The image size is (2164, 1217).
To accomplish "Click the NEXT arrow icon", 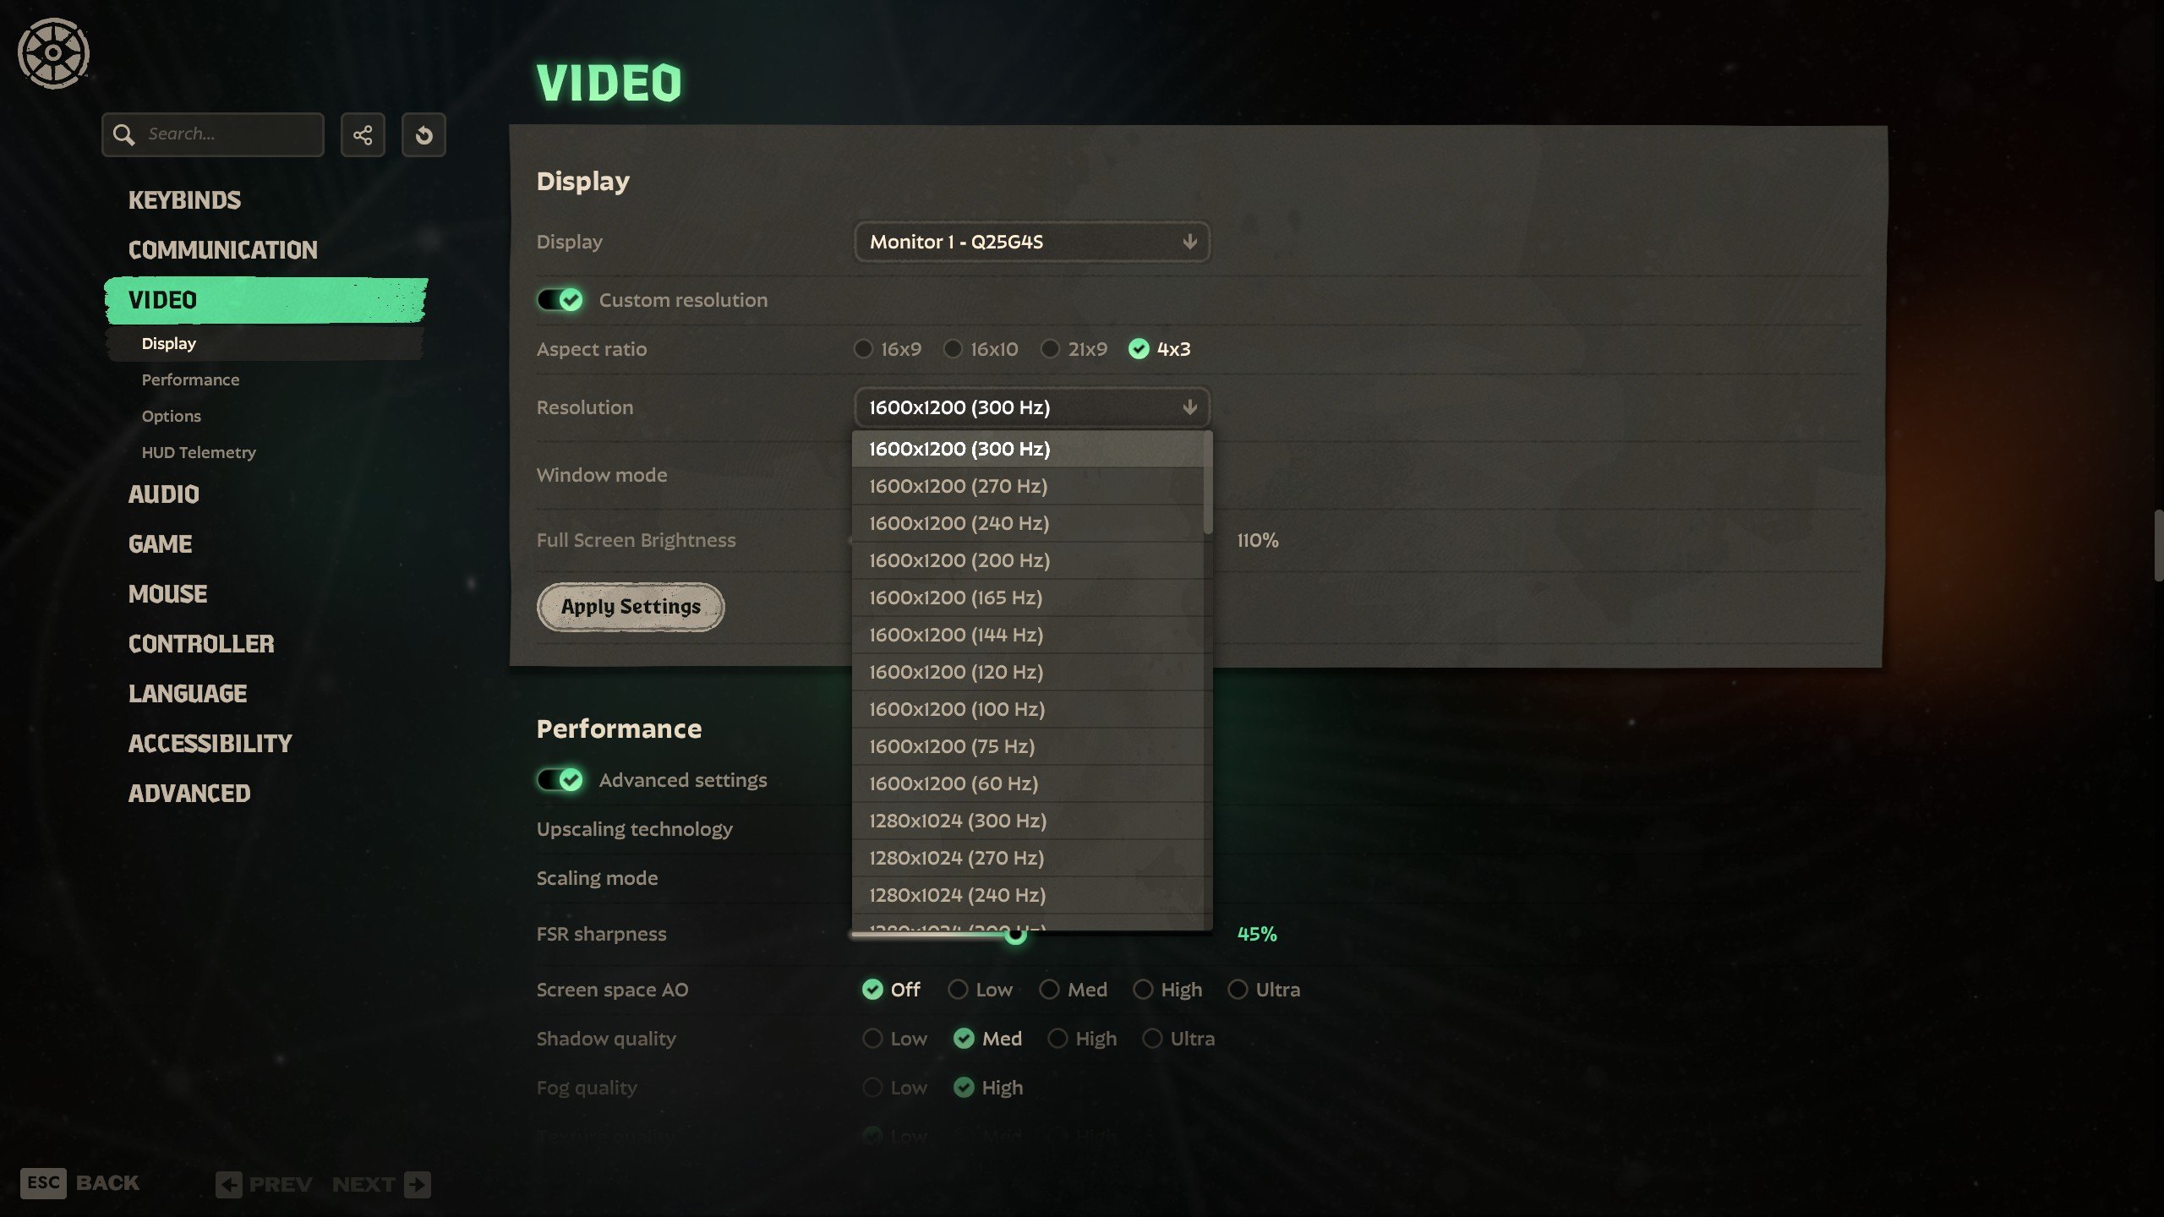I will (417, 1184).
